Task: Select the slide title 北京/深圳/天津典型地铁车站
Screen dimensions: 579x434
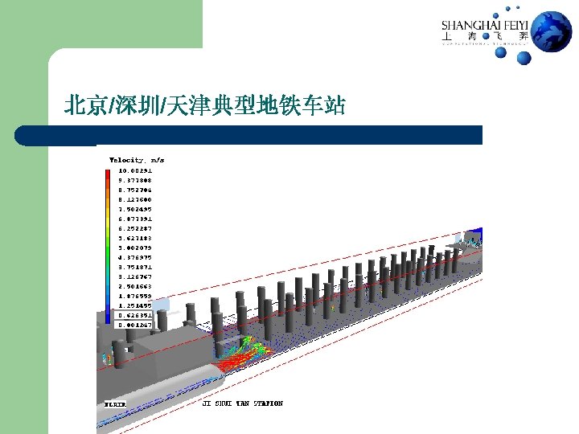Action: 205,105
